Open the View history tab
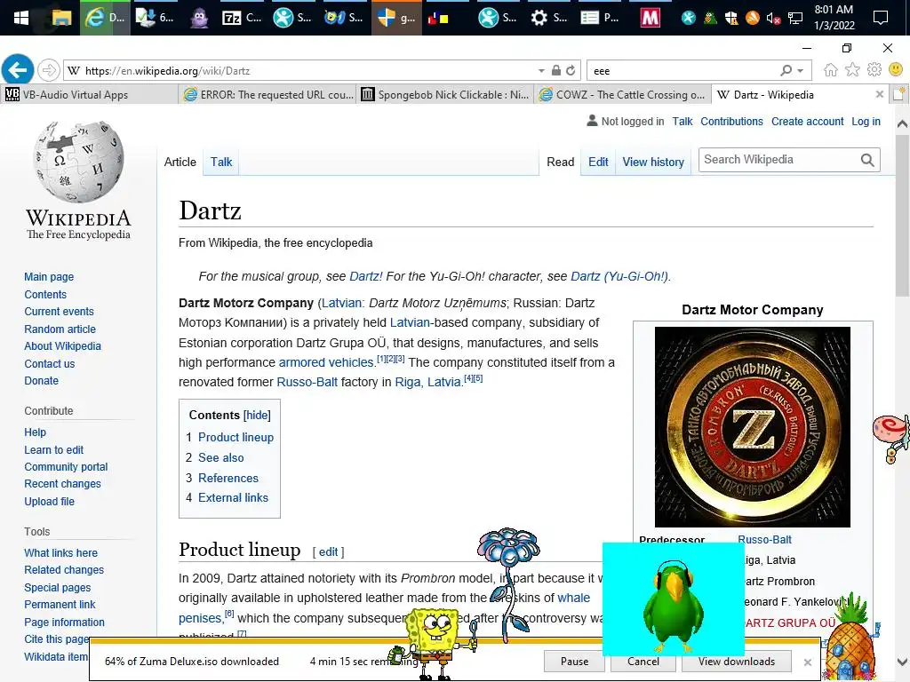The image size is (910, 682). click(x=653, y=162)
